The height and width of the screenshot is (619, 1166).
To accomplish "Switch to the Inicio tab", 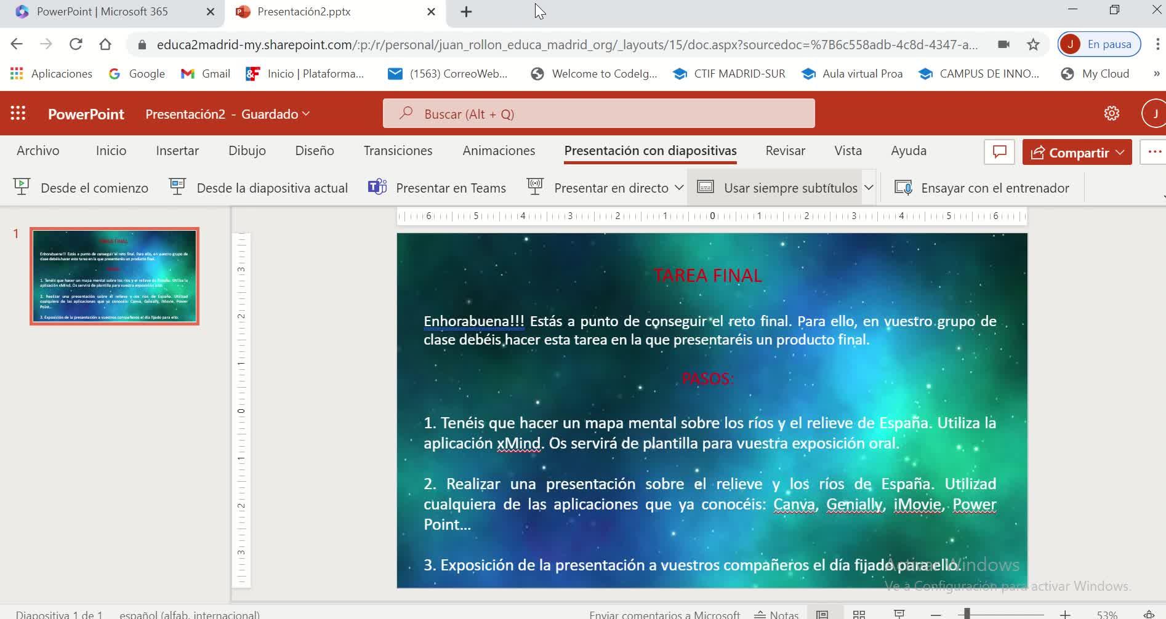I will [x=111, y=151].
